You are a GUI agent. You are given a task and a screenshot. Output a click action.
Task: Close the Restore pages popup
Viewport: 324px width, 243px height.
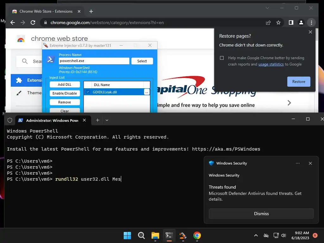pyautogui.click(x=310, y=32)
